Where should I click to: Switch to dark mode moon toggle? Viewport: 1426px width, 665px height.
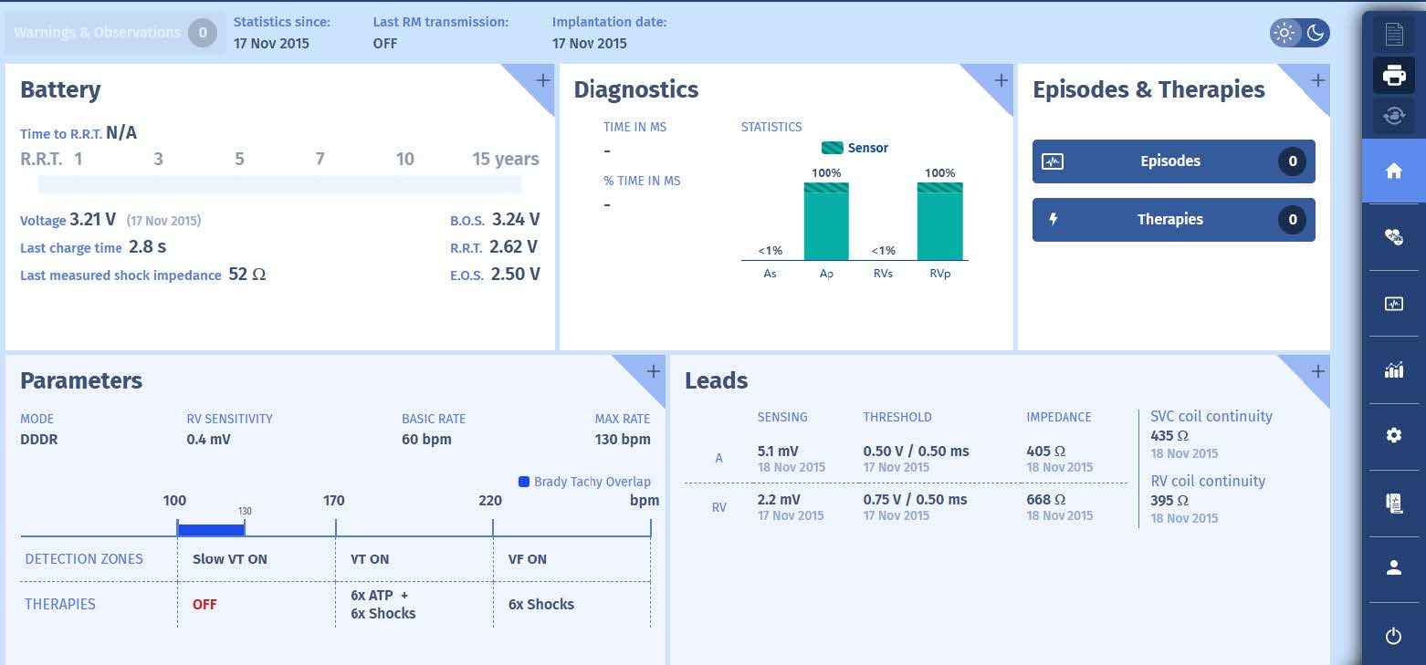pos(1315,34)
